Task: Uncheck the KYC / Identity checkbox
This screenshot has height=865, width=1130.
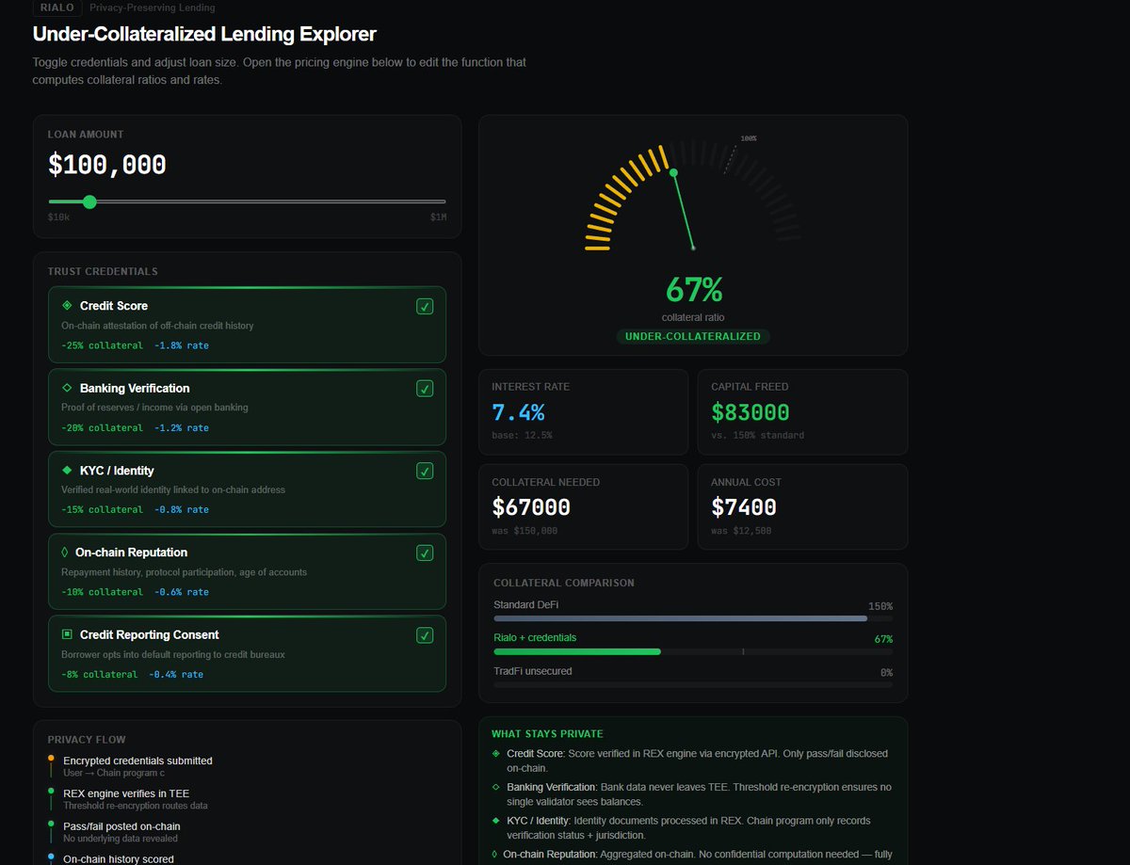Action: [x=425, y=471]
